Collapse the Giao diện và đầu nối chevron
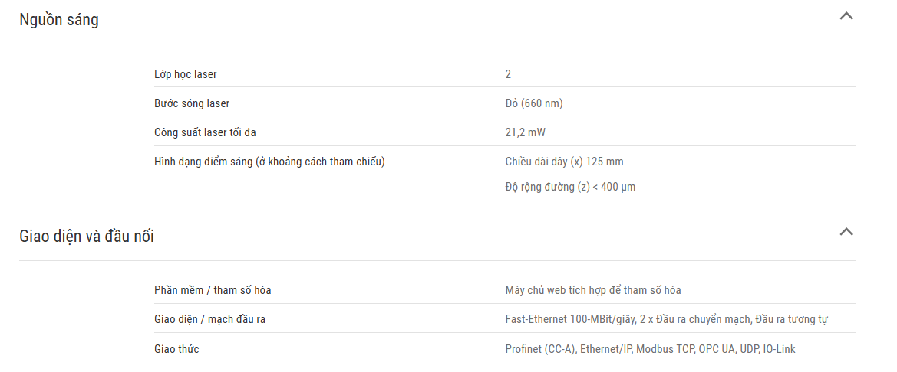 coord(846,232)
